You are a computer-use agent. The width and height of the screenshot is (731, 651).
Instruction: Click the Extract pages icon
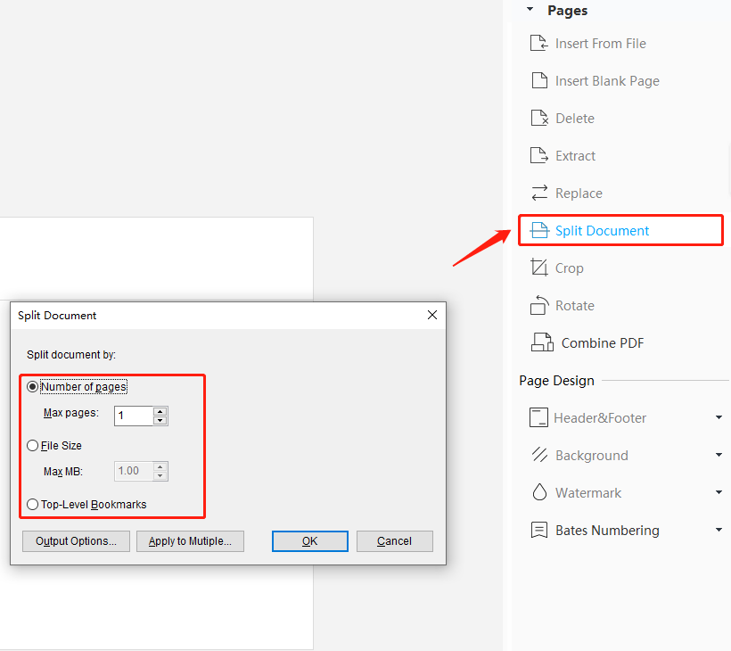(539, 155)
